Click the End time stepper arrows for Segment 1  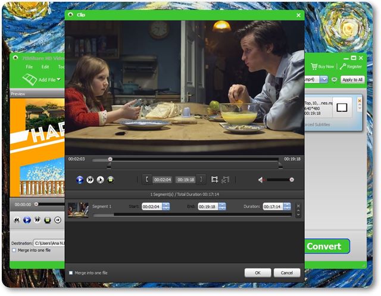pos(222,207)
